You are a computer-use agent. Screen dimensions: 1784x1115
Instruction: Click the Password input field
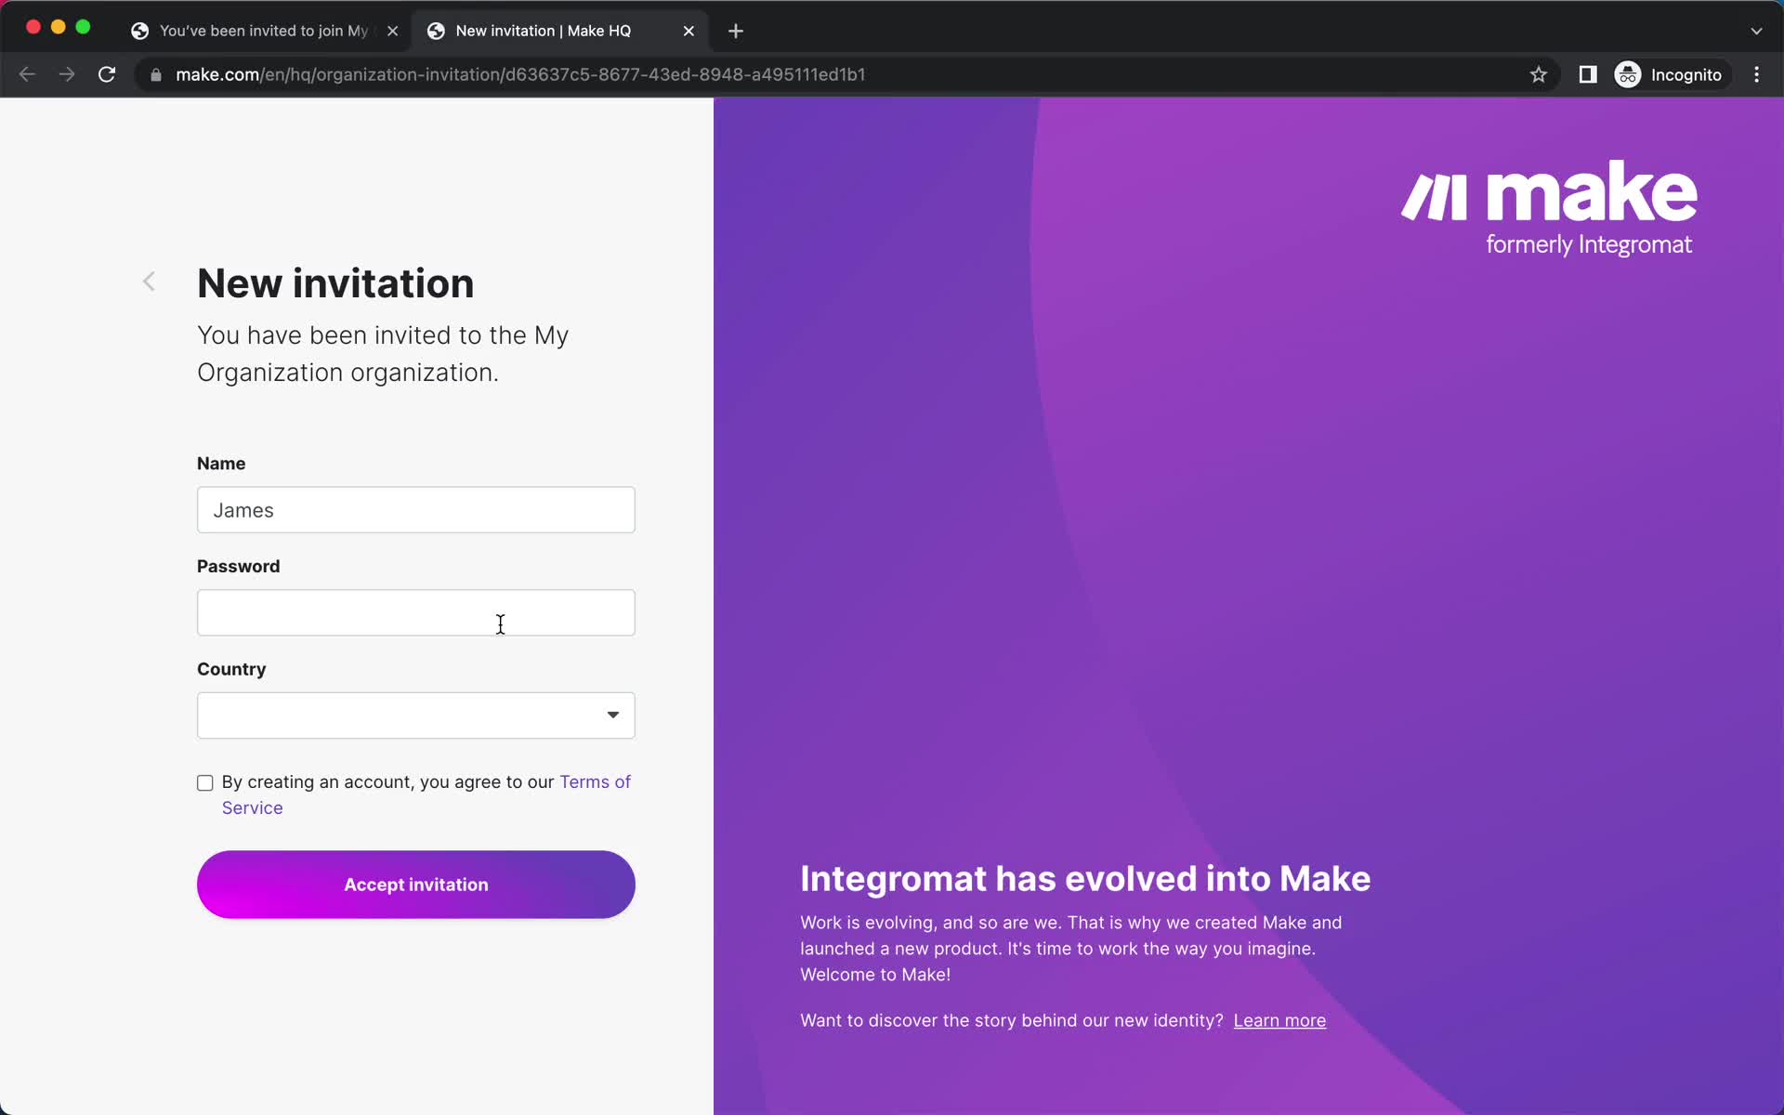(x=416, y=613)
